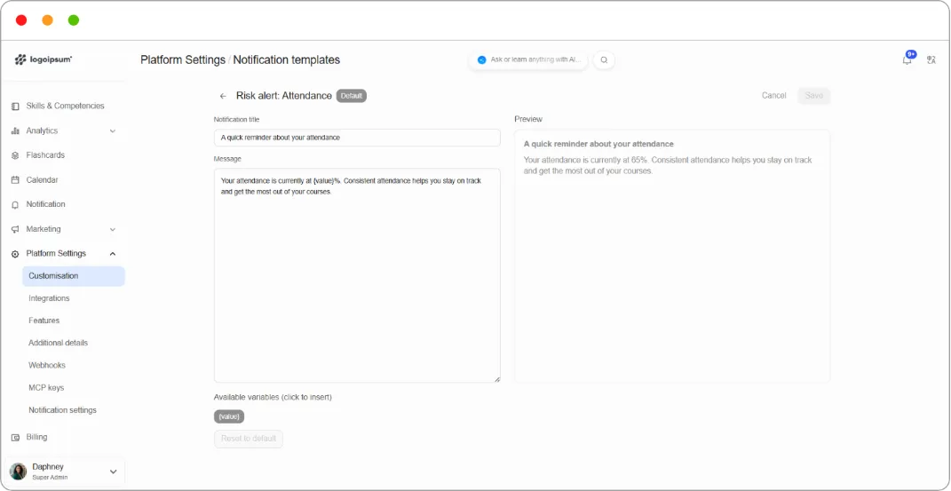The image size is (951, 491).
Task: Click the Analytics menu label
Action: tap(42, 131)
